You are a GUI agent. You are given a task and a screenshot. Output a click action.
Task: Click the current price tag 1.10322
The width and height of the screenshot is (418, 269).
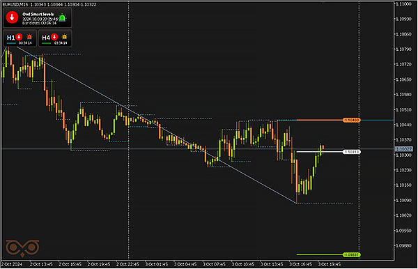click(403, 148)
